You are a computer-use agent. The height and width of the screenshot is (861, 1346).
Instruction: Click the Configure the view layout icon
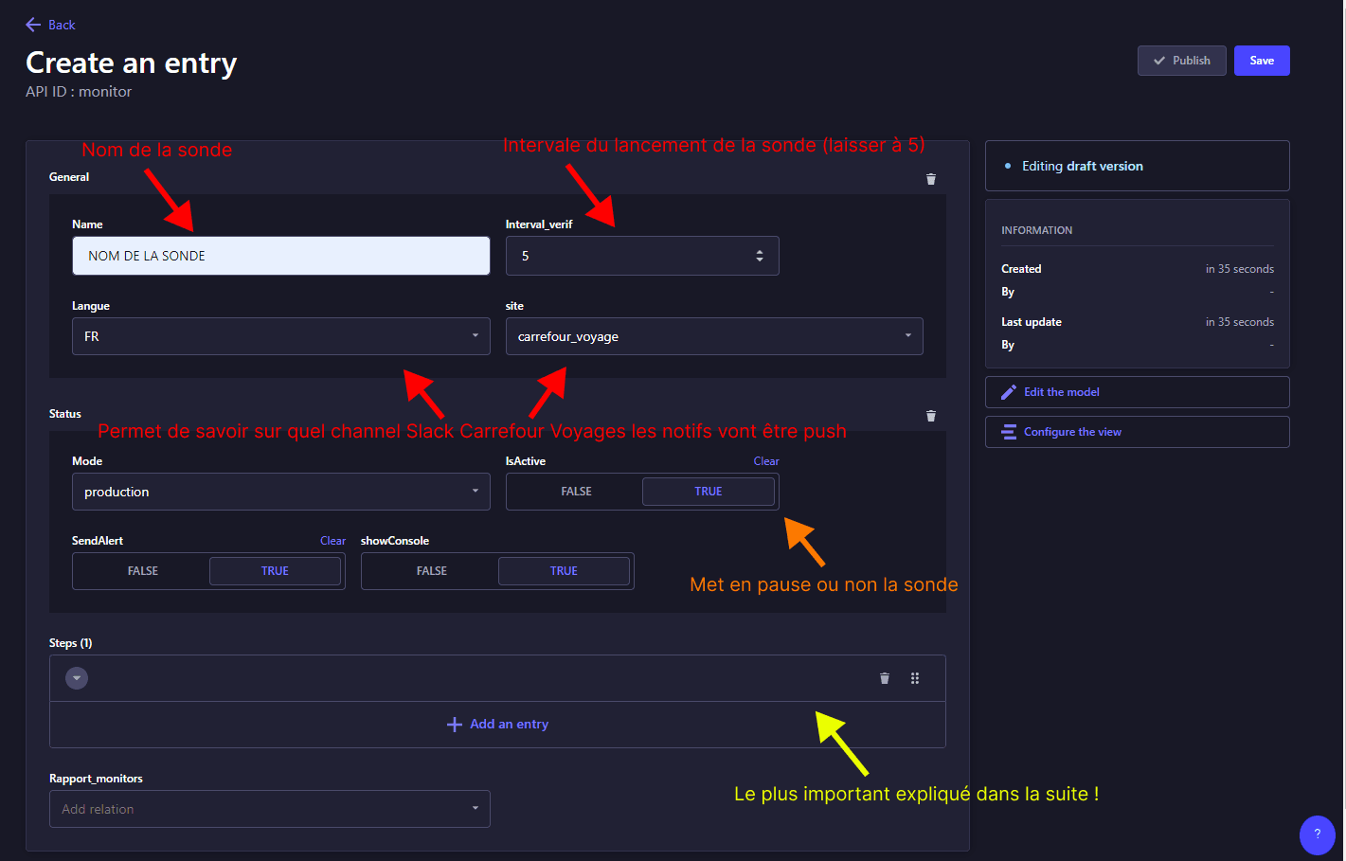click(x=1008, y=432)
